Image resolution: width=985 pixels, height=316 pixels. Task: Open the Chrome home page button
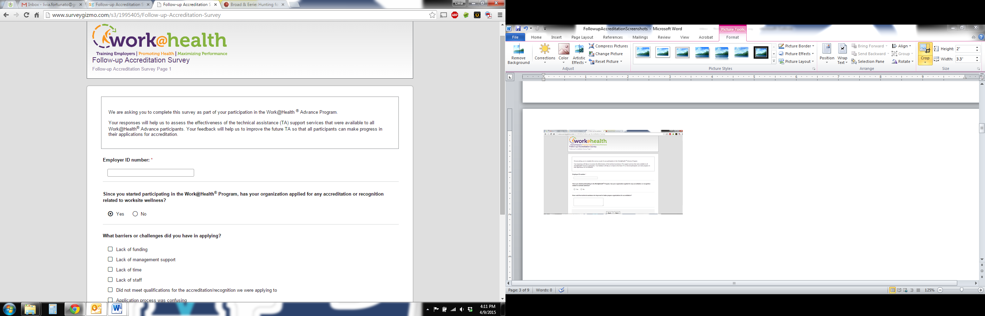[37, 15]
